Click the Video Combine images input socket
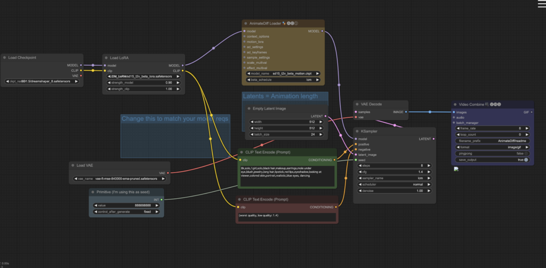Image resolution: width=546 pixels, height=268 pixels. (454, 112)
